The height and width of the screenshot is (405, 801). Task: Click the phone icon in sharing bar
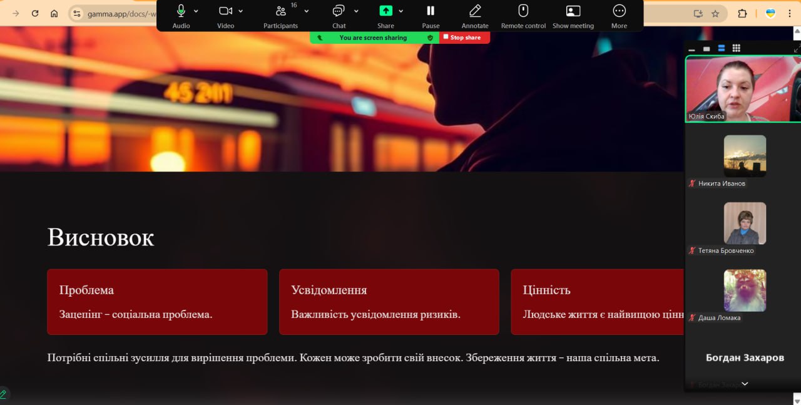(x=320, y=38)
